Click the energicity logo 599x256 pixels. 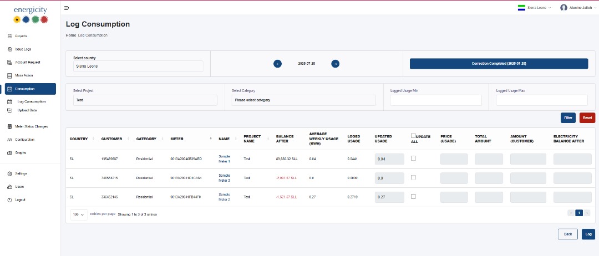pos(31,14)
